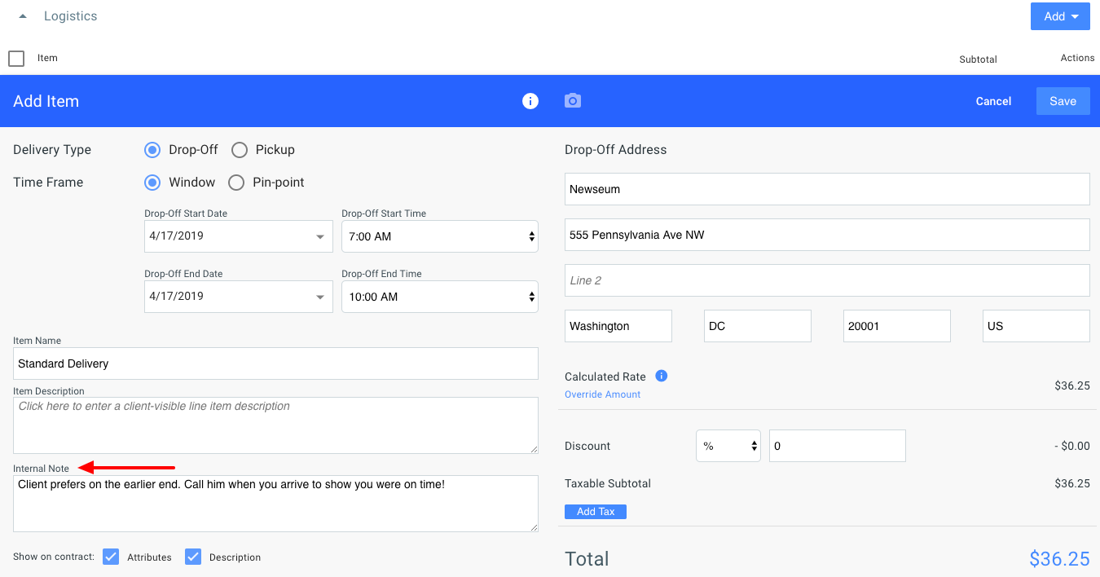This screenshot has height=577, width=1100.
Task: Click the camera photo icon
Action: click(573, 101)
